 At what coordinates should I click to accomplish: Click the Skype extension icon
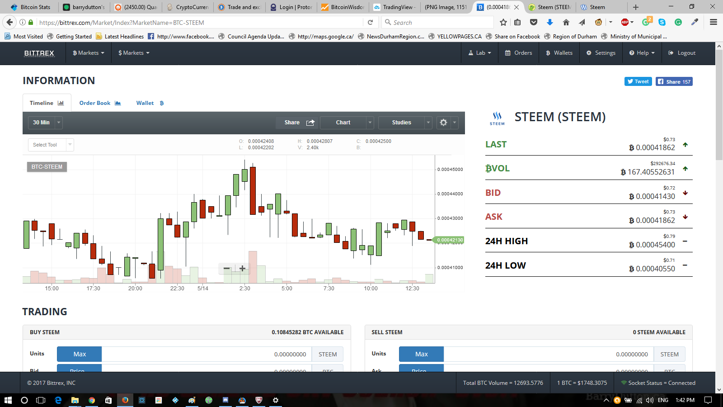[662, 22]
